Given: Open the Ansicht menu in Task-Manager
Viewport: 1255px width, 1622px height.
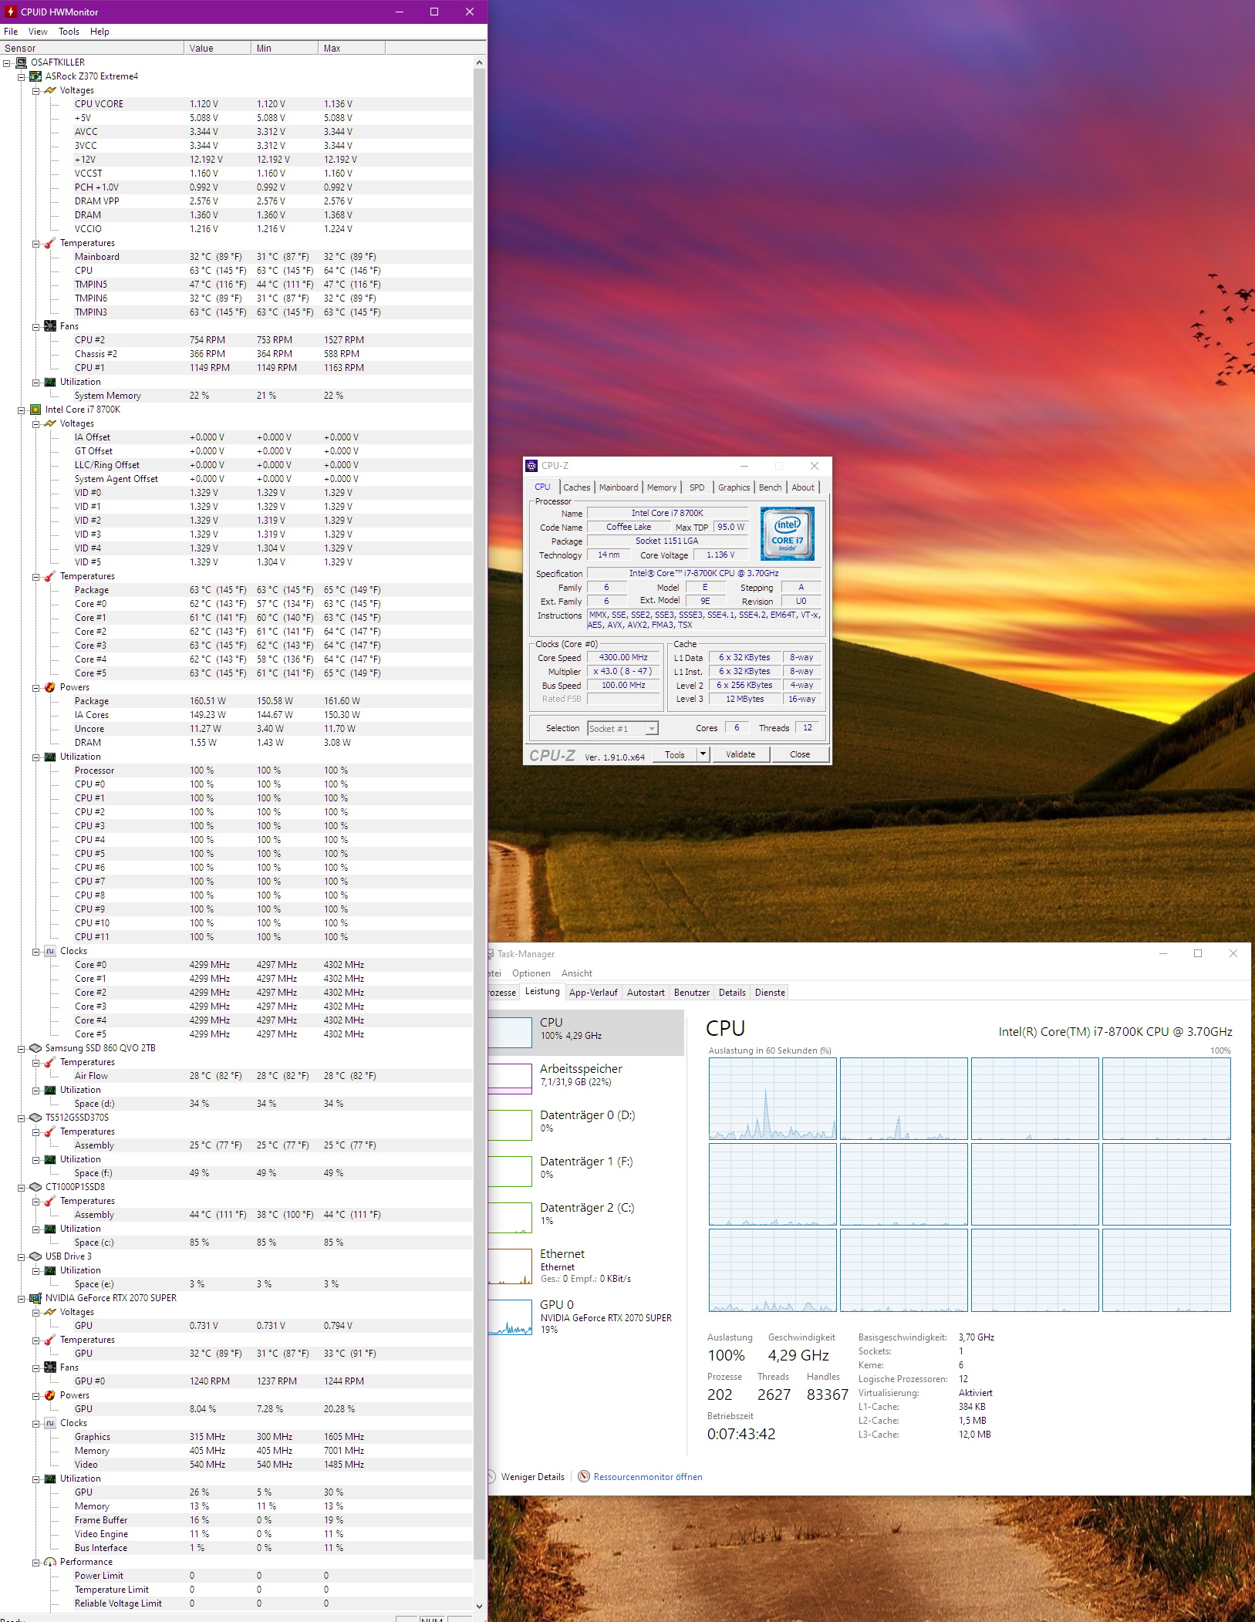Looking at the screenshot, I should [x=577, y=973].
